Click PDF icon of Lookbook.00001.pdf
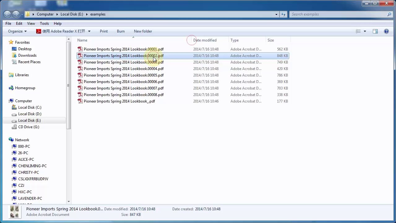This screenshot has height=223, width=396. [x=80, y=49]
